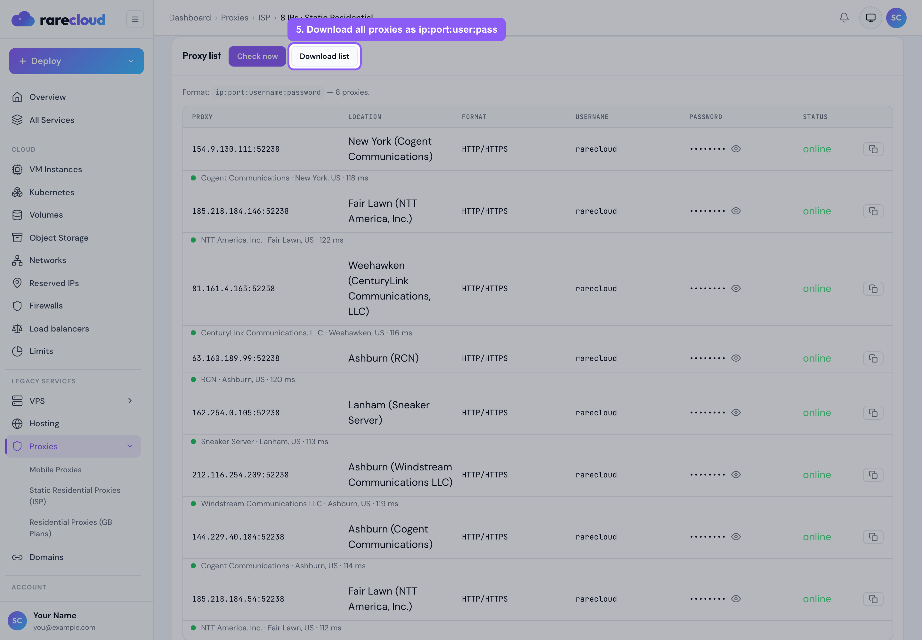Open the SC profile avatar in the header
922x640 pixels.
896,18
